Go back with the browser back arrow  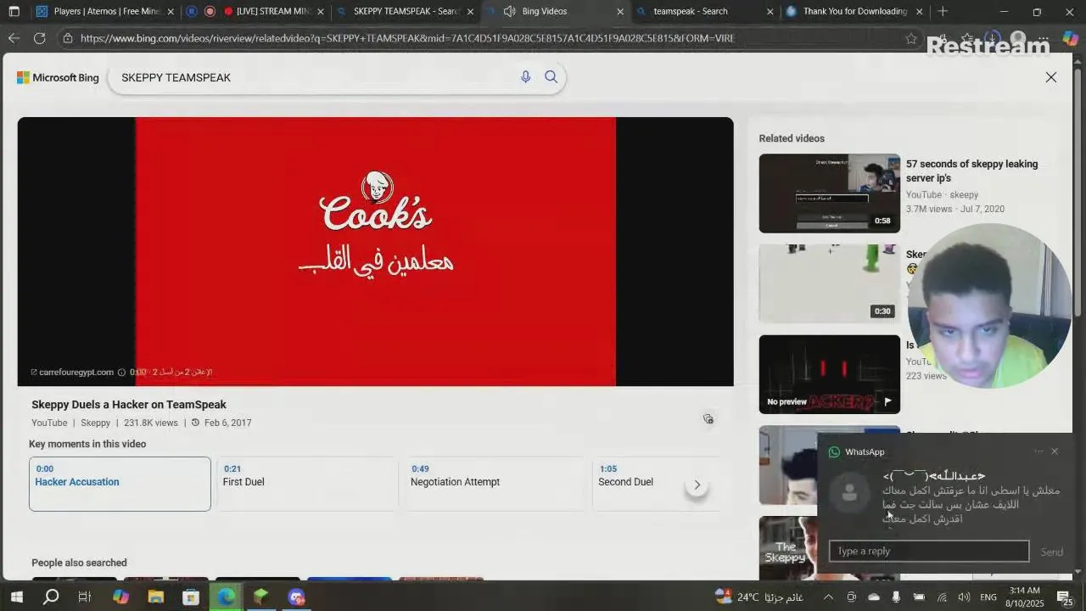pos(14,38)
